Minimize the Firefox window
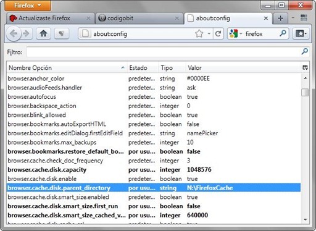The width and height of the screenshot is (316, 231). 268,6
